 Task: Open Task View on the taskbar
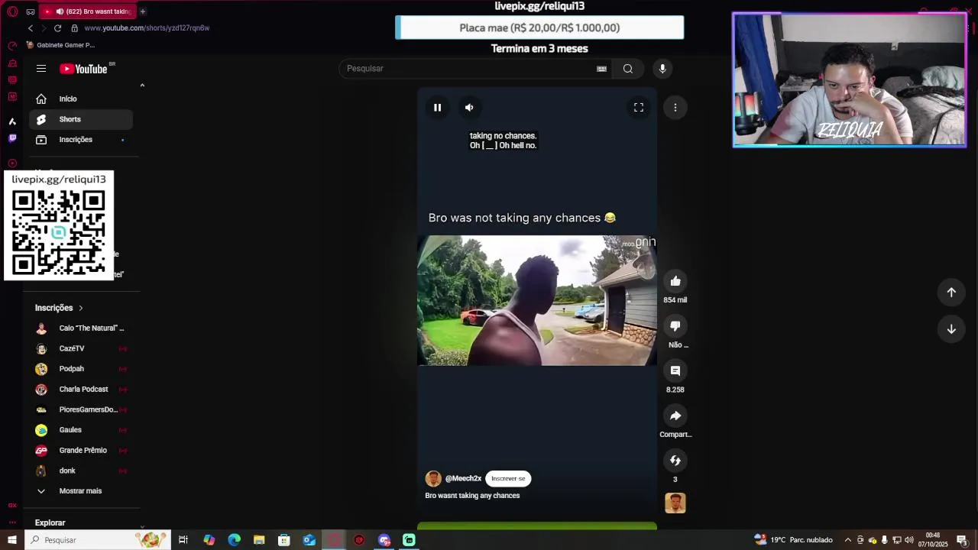click(183, 540)
